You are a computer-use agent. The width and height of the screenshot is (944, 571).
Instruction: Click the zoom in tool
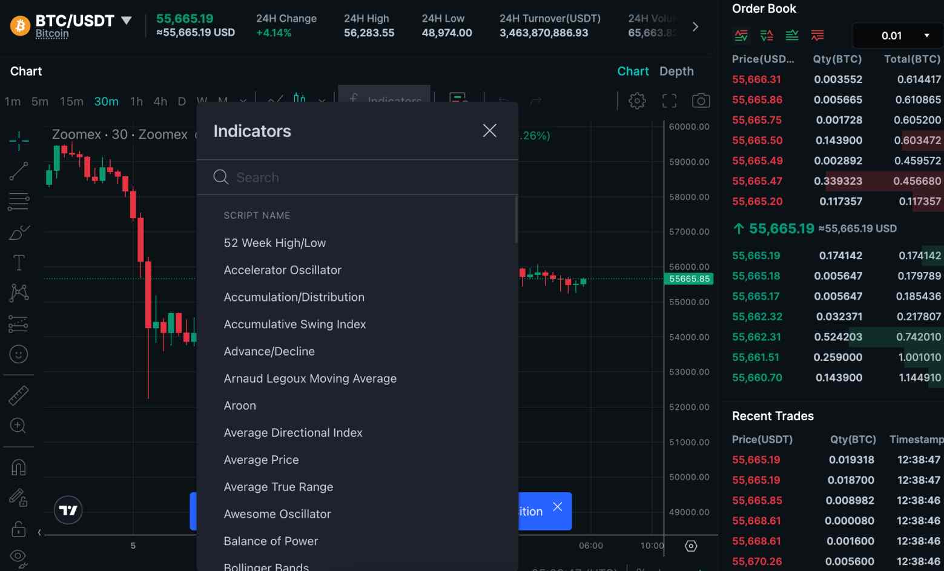(x=18, y=426)
